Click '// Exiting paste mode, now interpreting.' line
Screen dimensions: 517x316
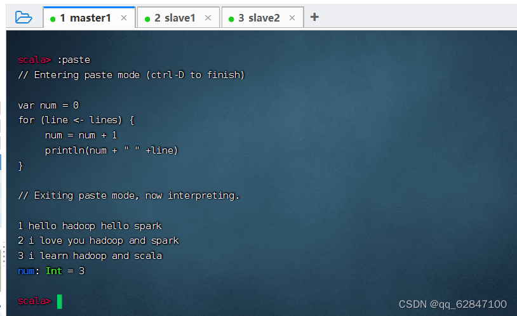(x=128, y=195)
